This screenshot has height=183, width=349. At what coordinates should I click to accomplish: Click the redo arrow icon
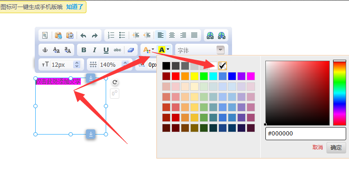pyautogui.click(x=95, y=35)
